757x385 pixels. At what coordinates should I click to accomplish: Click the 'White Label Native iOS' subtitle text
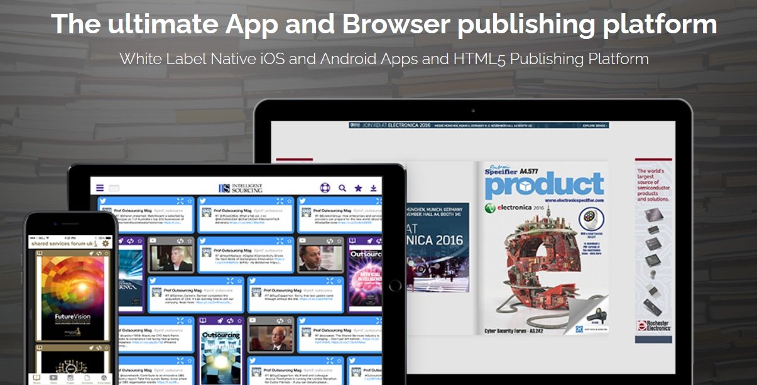click(x=384, y=59)
